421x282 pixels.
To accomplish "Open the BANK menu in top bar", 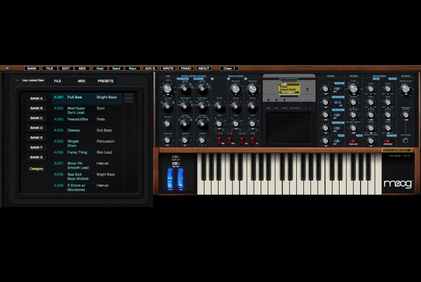I will (32, 68).
